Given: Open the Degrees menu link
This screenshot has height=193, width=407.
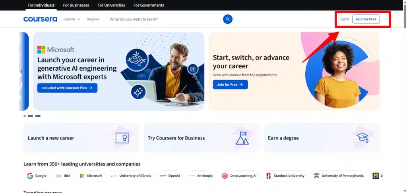Looking at the screenshot, I should click(93, 19).
